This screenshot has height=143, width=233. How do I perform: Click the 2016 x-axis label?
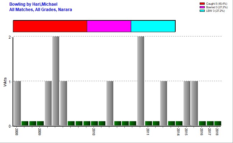point(201,132)
